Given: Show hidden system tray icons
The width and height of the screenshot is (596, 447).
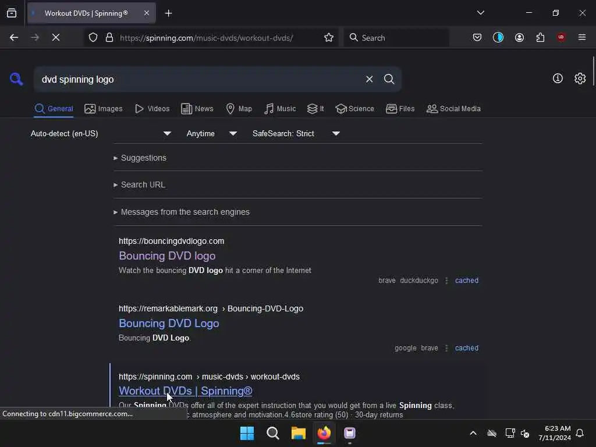Looking at the screenshot, I should (473, 433).
